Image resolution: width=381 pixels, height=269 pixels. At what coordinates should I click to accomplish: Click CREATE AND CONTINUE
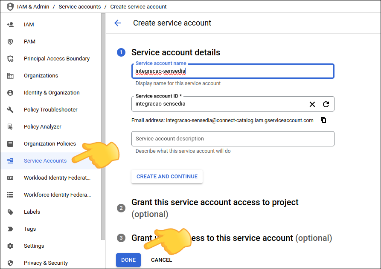coord(167,177)
